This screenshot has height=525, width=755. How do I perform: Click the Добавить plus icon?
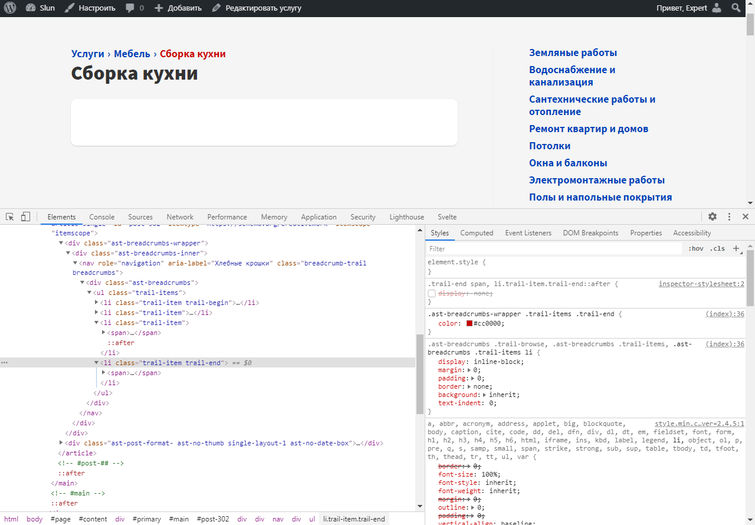pos(158,8)
